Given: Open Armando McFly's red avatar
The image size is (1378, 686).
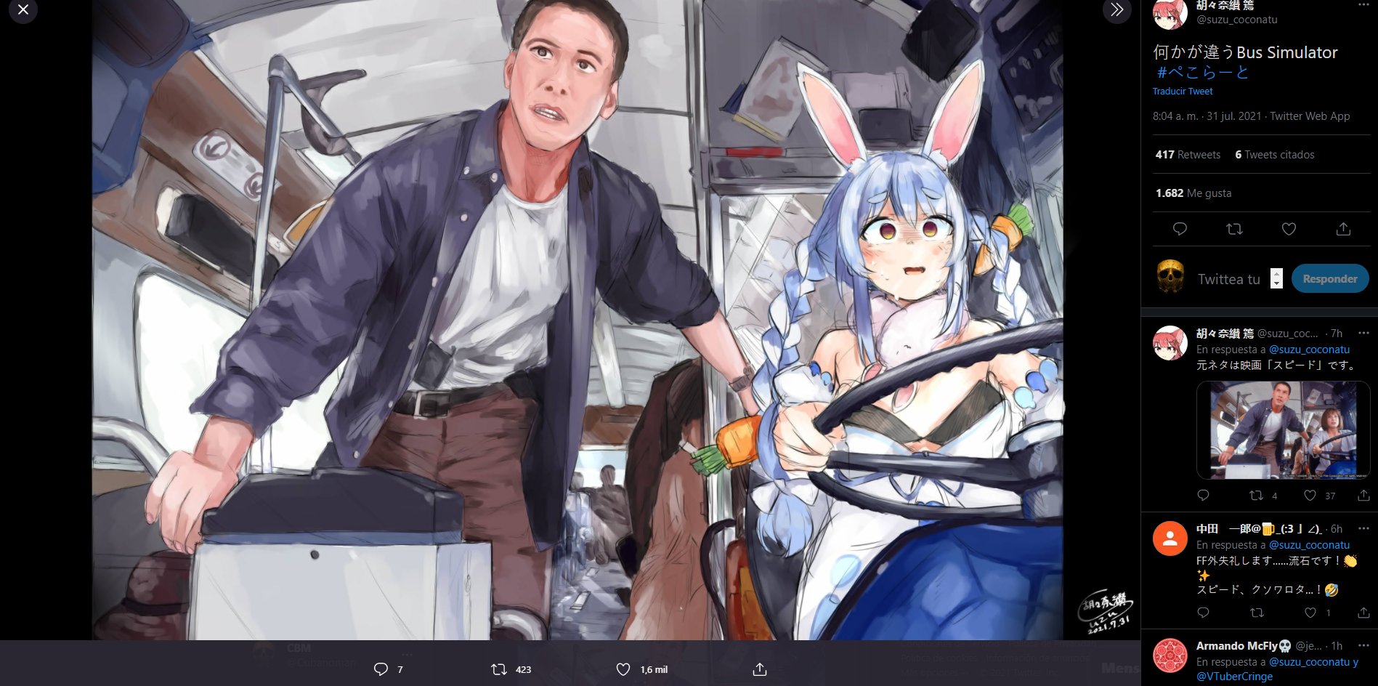Looking at the screenshot, I should pyautogui.click(x=1170, y=655).
